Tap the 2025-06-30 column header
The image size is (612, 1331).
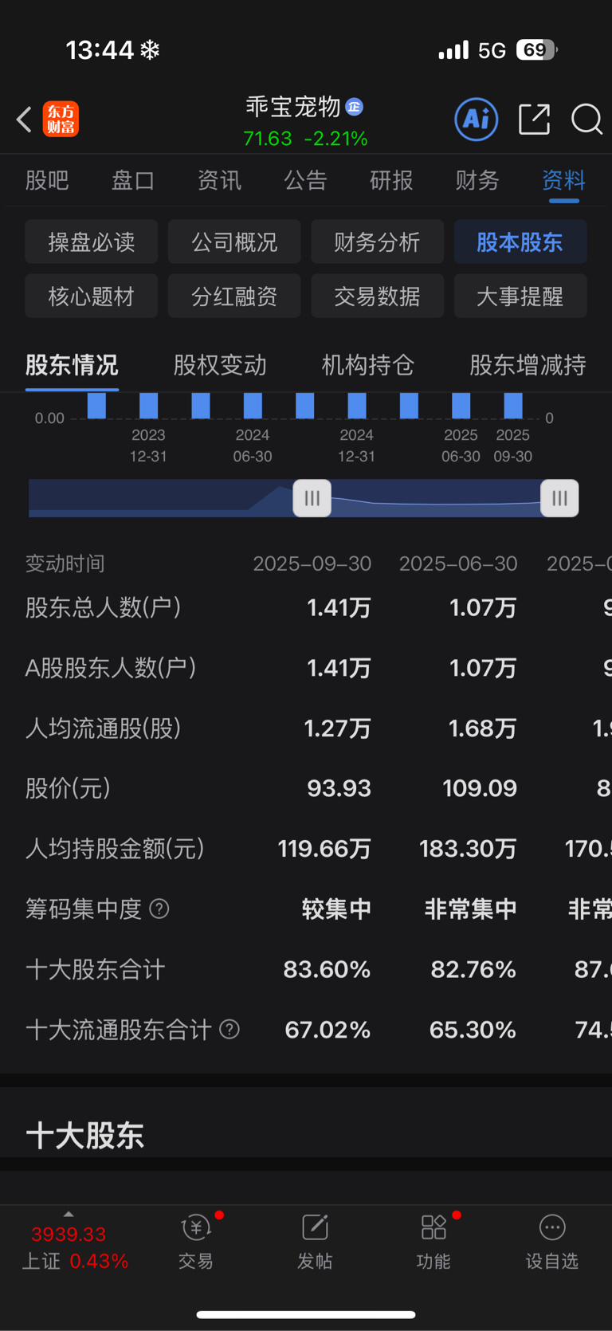(458, 563)
